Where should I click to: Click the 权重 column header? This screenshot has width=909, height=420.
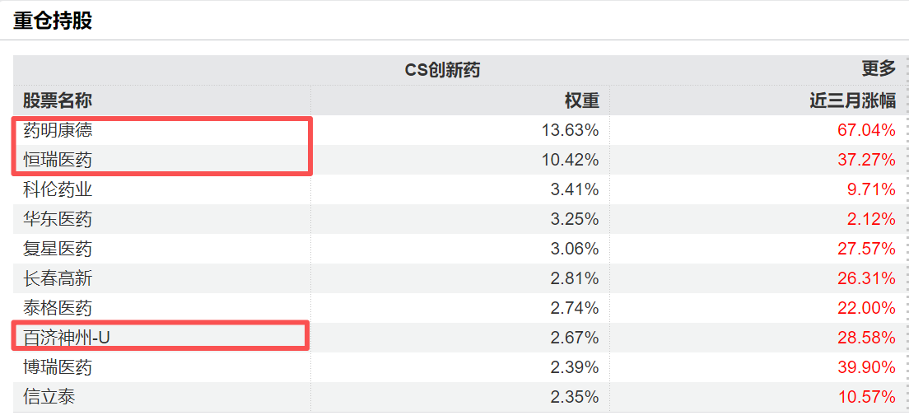(x=581, y=100)
